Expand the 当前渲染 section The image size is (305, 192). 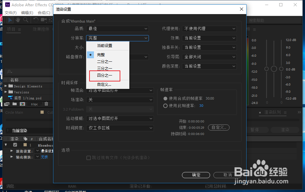tap(8, 130)
